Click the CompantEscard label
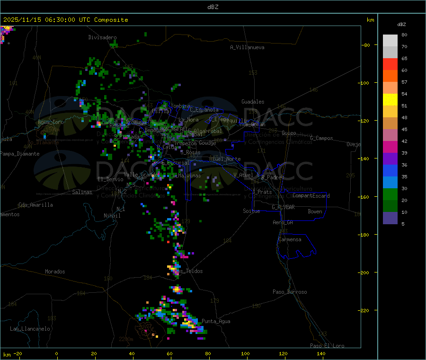The height and width of the screenshot is (360, 426). tap(311, 196)
